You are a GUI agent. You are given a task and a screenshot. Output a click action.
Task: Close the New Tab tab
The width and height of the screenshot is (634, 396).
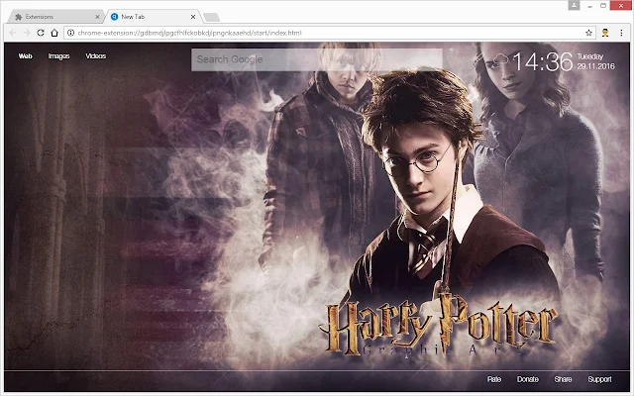pyautogui.click(x=193, y=17)
